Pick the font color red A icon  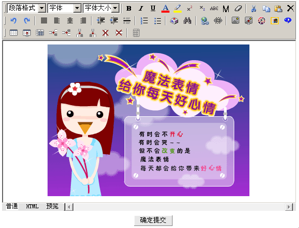[165, 9]
